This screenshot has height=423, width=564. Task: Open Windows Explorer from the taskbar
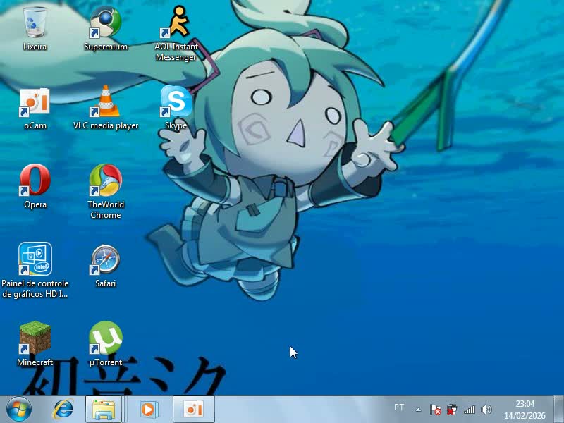[x=104, y=409]
